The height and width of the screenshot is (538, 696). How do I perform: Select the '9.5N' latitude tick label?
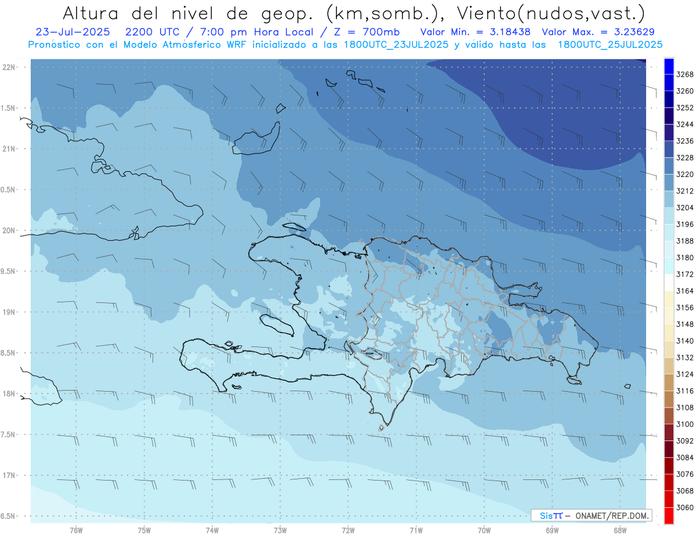pos(9,271)
